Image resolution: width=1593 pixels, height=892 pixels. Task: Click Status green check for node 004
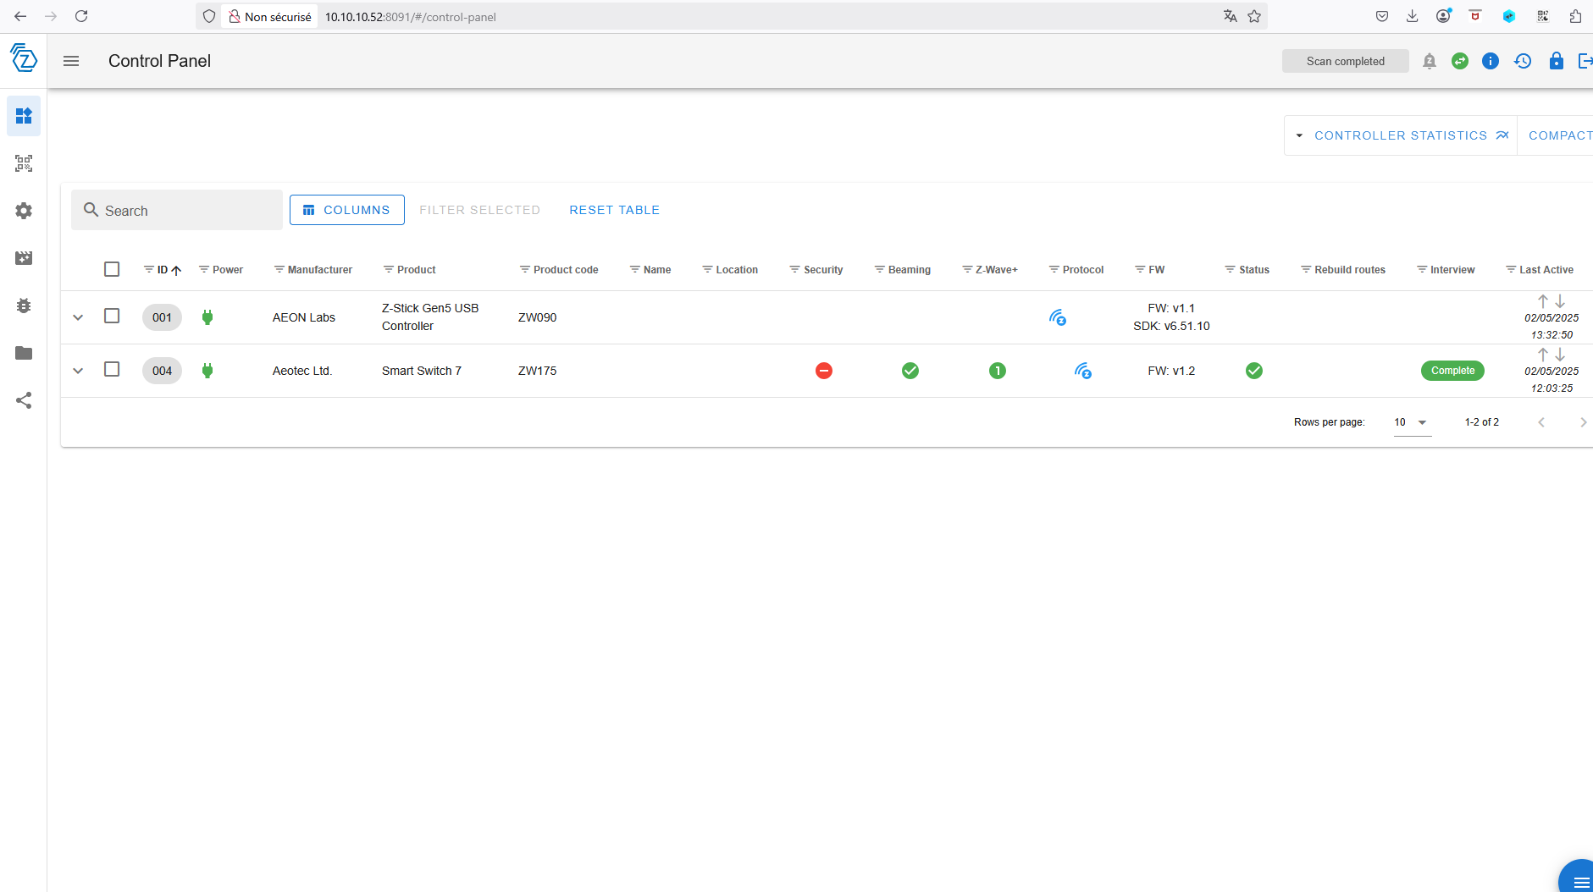1254,371
